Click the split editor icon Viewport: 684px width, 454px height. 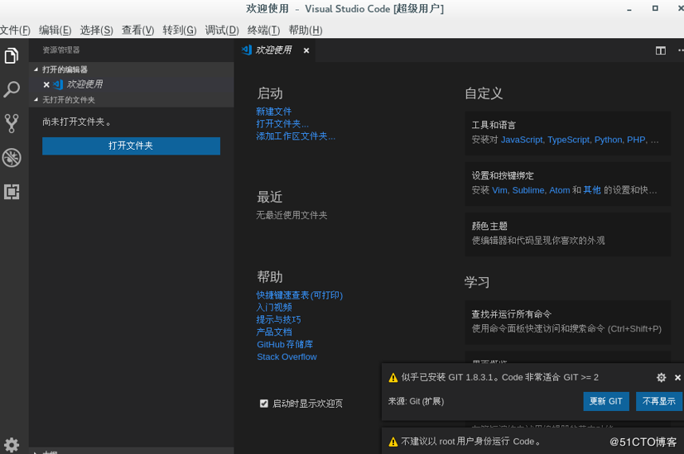661,50
